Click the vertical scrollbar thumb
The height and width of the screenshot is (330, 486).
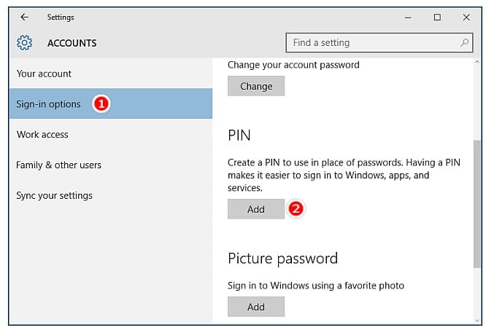tap(477, 204)
